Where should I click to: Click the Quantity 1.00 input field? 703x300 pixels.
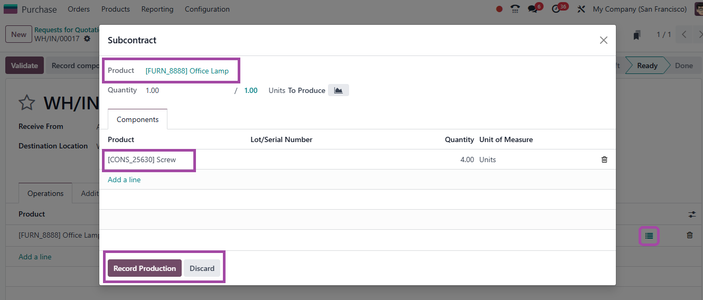pyautogui.click(x=187, y=90)
